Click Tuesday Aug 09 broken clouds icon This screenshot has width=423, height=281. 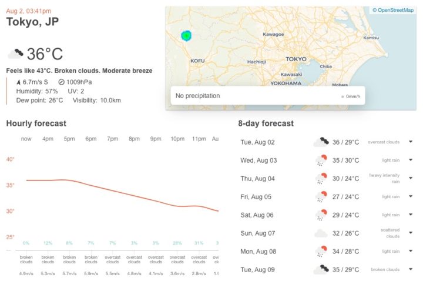click(x=321, y=270)
